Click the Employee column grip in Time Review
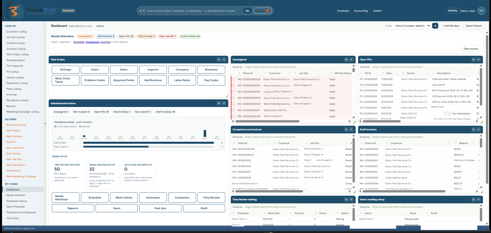The width and height of the screenshot is (491, 233). click(x=234, y=213)
